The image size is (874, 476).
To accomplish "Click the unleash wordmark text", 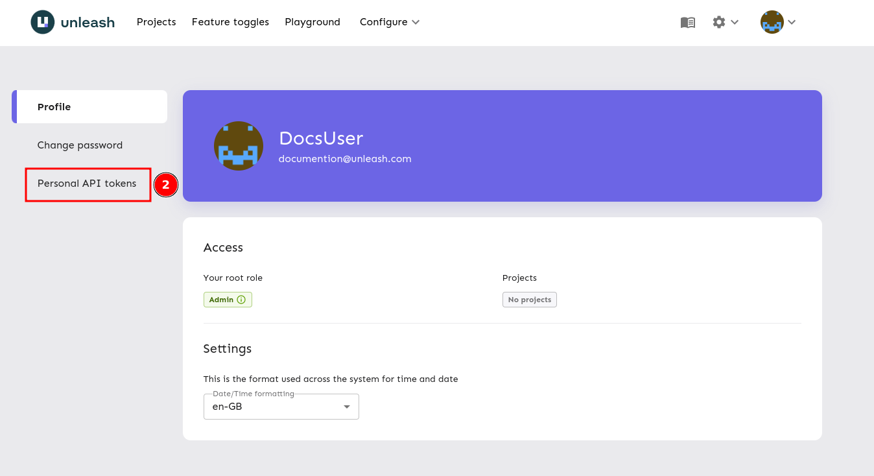I will pyautogui.click(x=88, y=23).
